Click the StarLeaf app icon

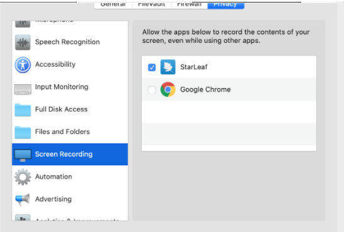click(168, 67)
